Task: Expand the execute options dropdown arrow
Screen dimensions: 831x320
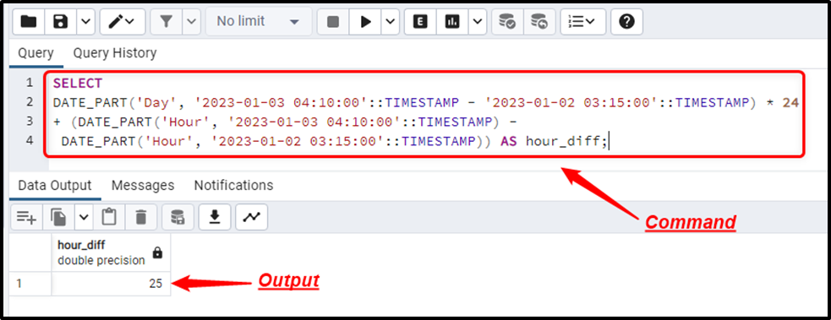Action: click(x=391, y=22)
